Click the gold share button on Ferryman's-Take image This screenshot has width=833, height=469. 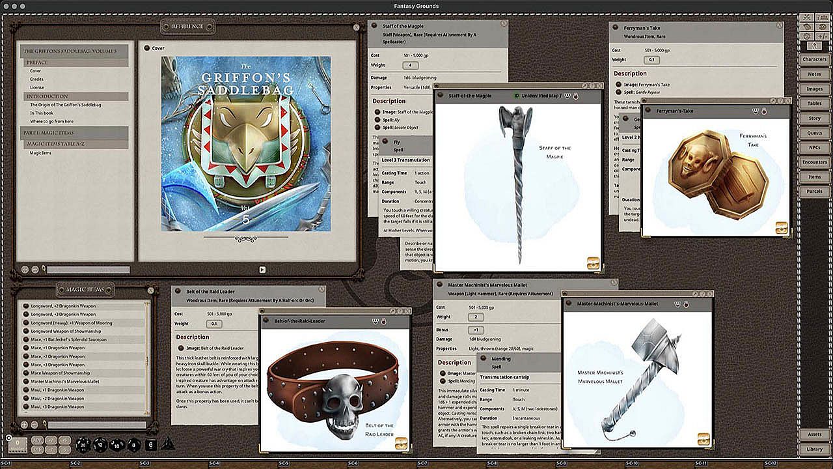pos(782,228)
